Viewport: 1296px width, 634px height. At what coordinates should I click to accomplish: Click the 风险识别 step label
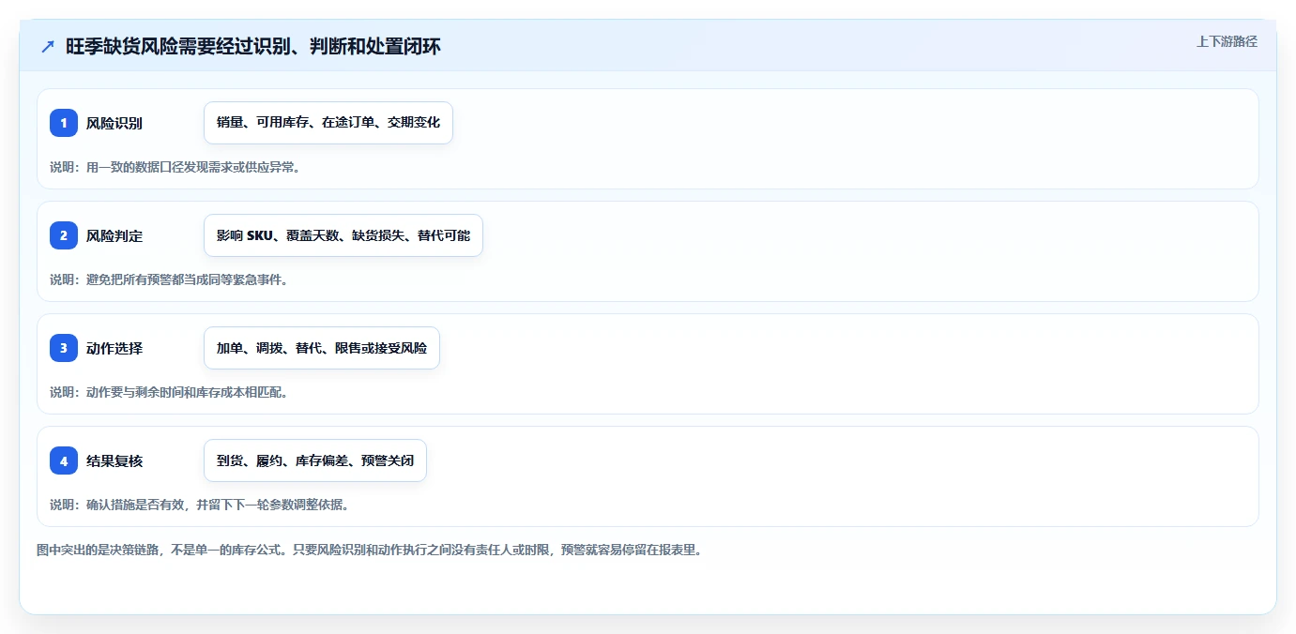(x=114, y=123)
